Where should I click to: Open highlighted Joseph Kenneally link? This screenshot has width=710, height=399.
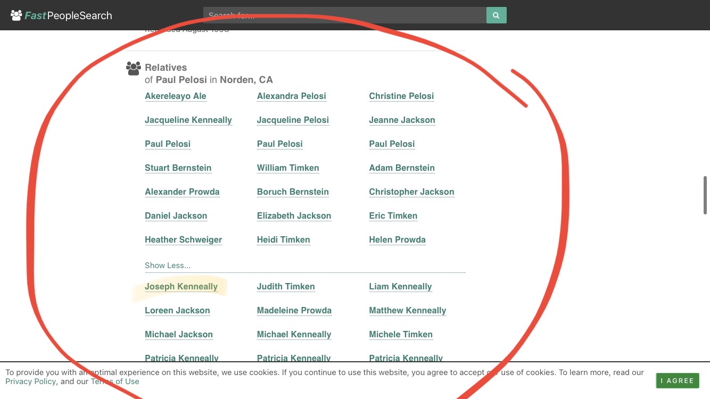tap(181, 287)
